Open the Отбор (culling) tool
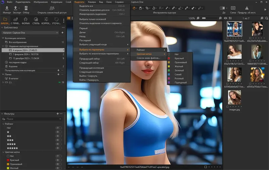This screenshot has width=269, height=170. click(x=26, y=8)
